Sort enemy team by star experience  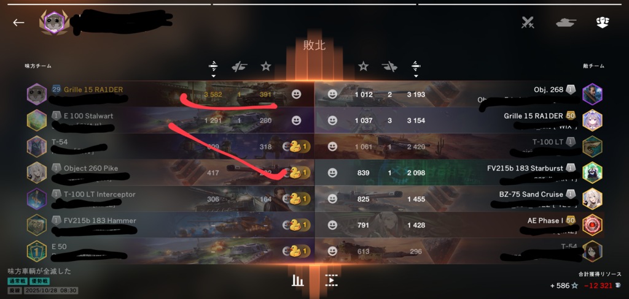(x=364, y=66)
